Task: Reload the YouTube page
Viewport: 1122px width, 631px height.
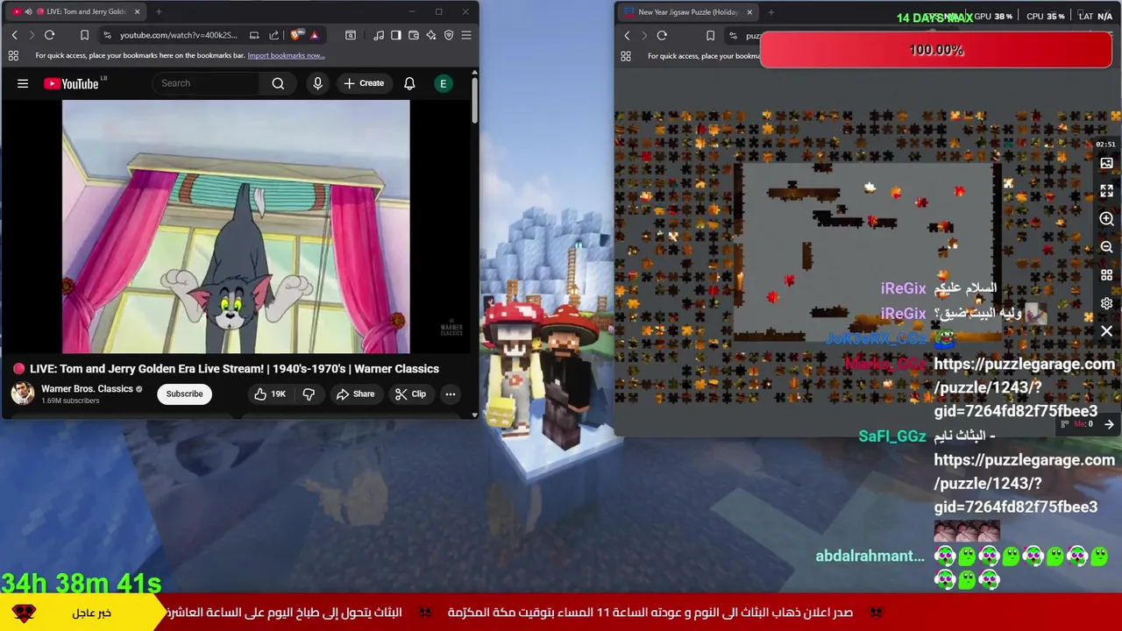Action: (x=50, y=35)
